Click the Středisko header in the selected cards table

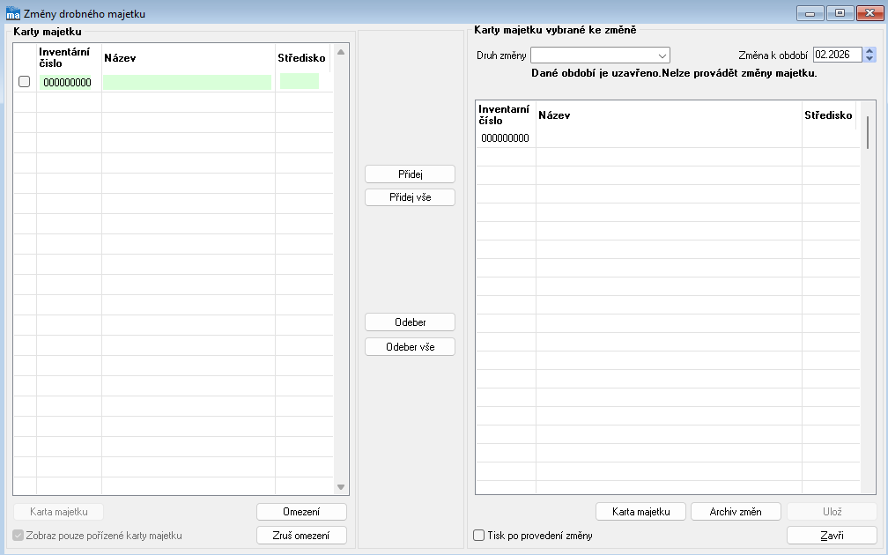pos(828,115)
